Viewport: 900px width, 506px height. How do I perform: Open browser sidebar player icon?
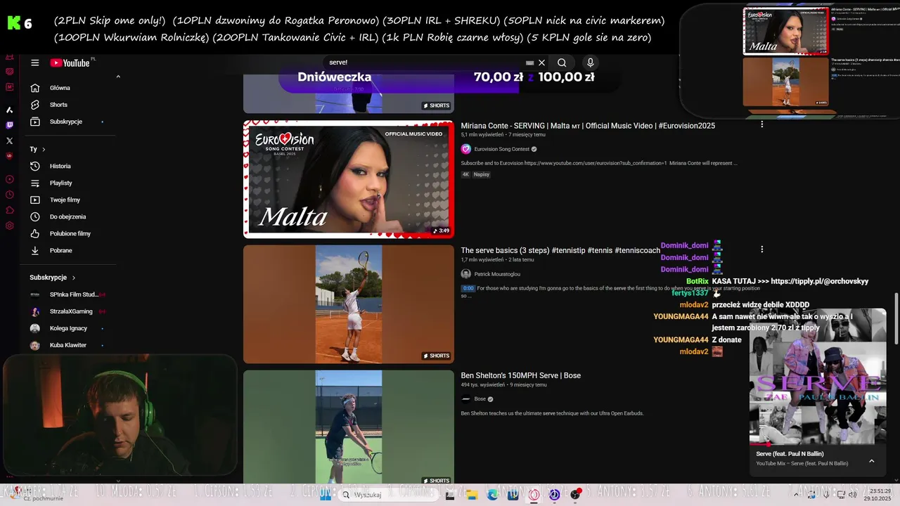(x=9, y=179)
